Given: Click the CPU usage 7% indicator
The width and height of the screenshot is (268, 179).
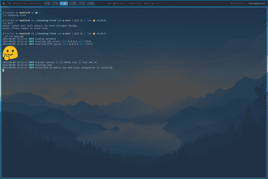Looking at the screenshot, I should pos(110,3).
